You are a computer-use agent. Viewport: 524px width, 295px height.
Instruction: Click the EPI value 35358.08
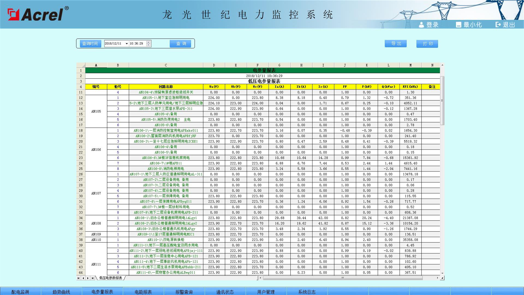[x=410, y=240]
